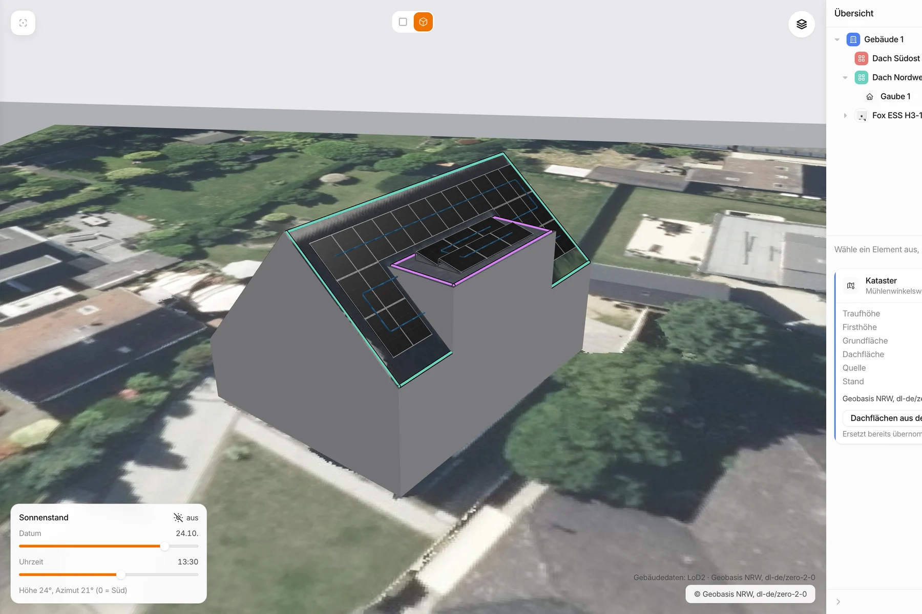This screenshot has width=922, height=614.
Task: Expand the Fox ESS H3 inverter node
Action: click(845, 116)
